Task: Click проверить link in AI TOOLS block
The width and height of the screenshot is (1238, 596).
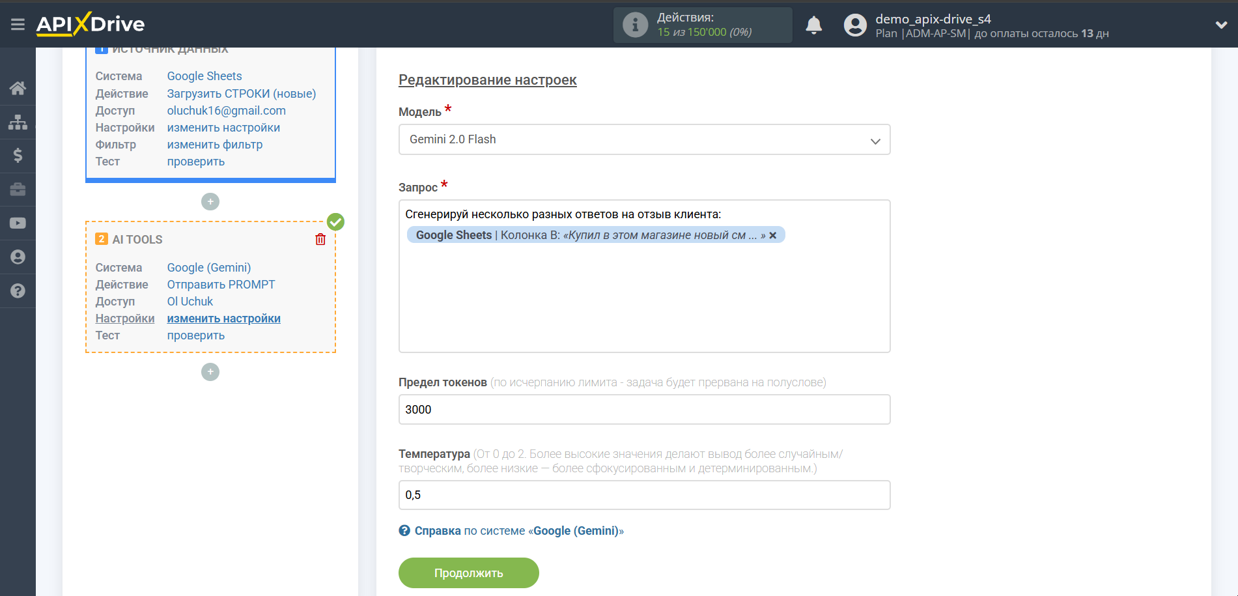Action: pos(196,335)
